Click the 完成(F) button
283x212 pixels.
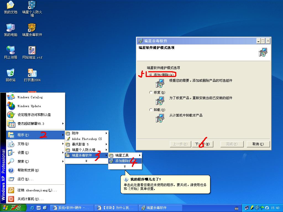coord(232,144)
